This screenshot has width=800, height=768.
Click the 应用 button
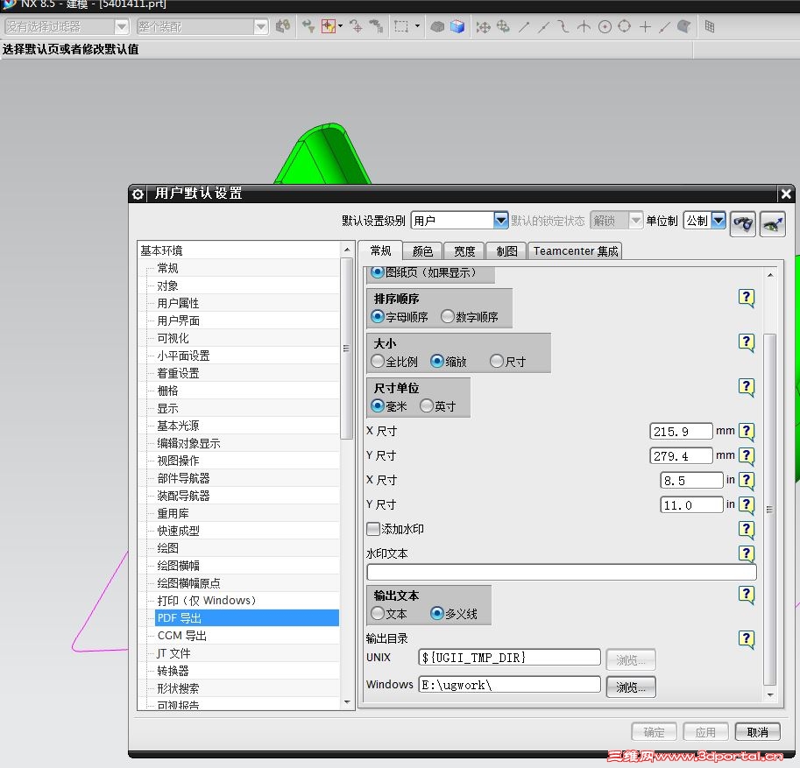pyautogui.click(x=705, y=732)
